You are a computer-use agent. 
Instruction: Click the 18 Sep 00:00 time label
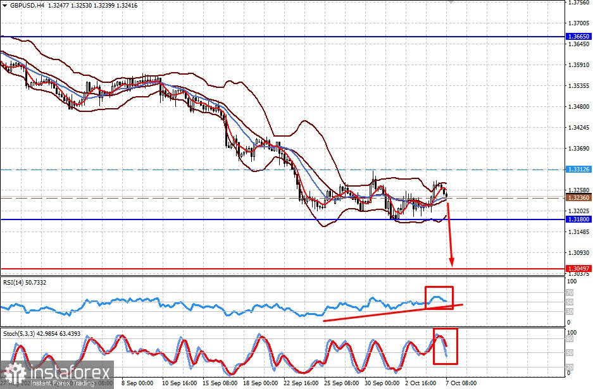coord(260,383)
